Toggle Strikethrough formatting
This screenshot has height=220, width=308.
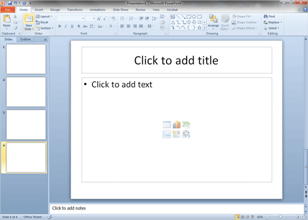point(85,26)
